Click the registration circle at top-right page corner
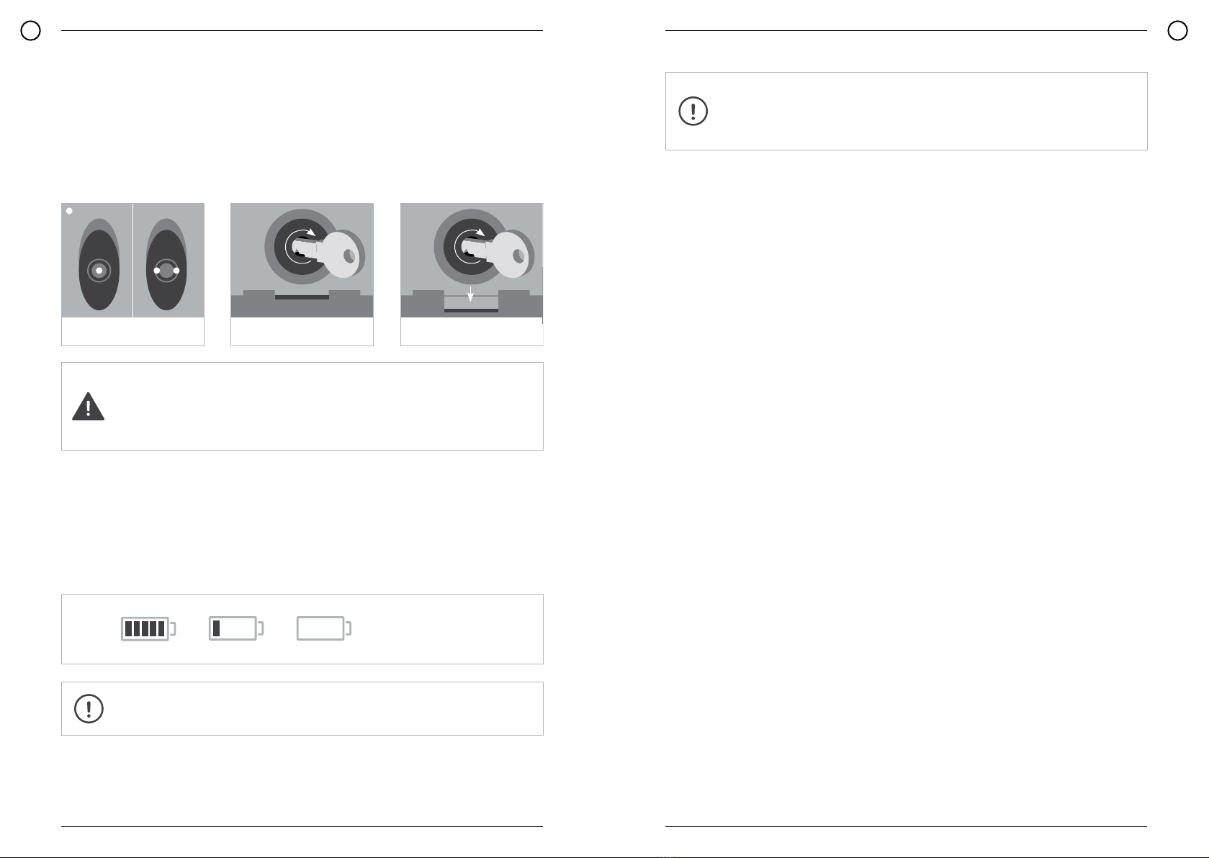 [1177, 31]
